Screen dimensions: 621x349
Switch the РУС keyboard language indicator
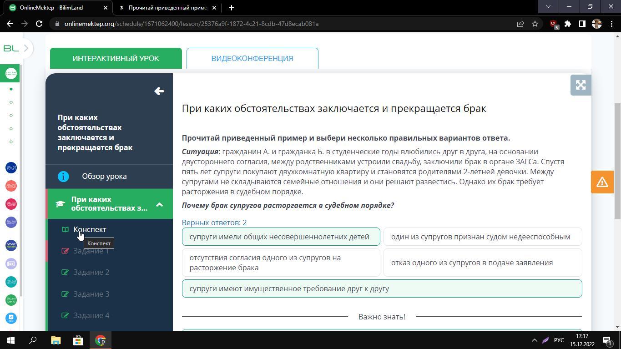[559, 340]
